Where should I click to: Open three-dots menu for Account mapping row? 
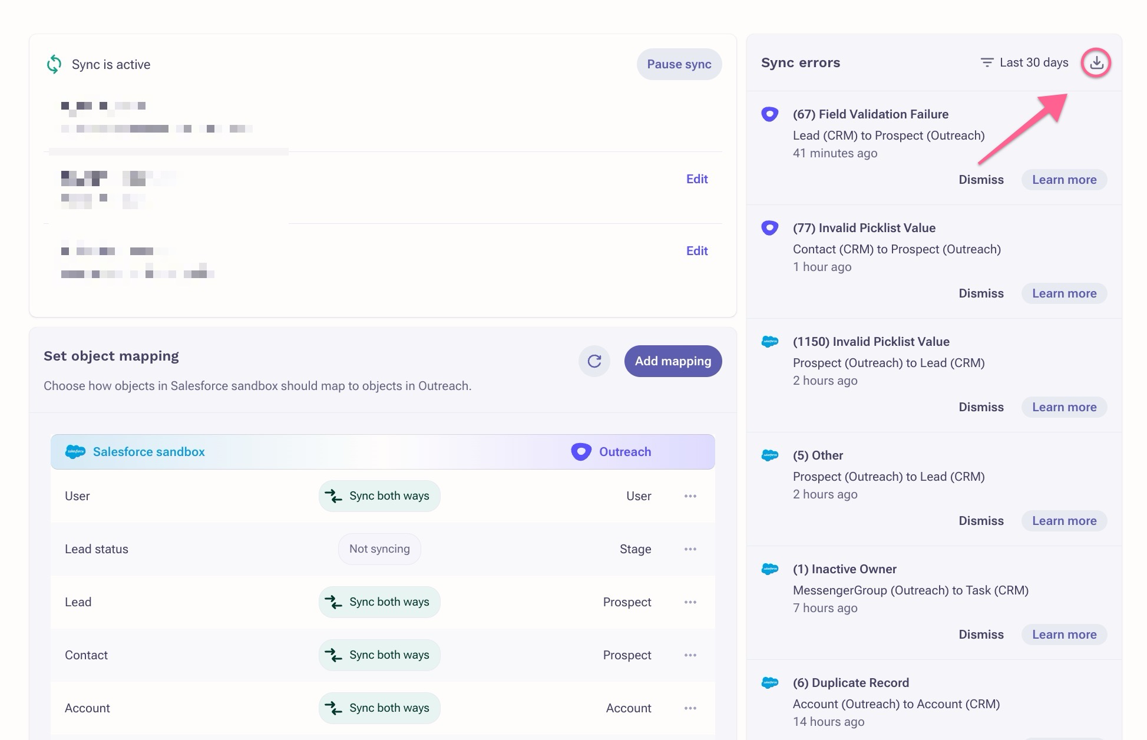point(690,708)
